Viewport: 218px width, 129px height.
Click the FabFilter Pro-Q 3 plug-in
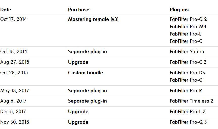[188, 122]
